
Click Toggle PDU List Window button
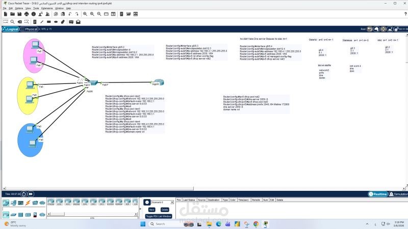tap(158, 216)
